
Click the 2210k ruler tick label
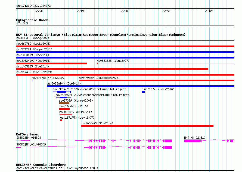[x=81, y=11]
